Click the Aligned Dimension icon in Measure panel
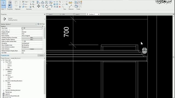The width and height of the screenshot is (175, 98). 71,2
